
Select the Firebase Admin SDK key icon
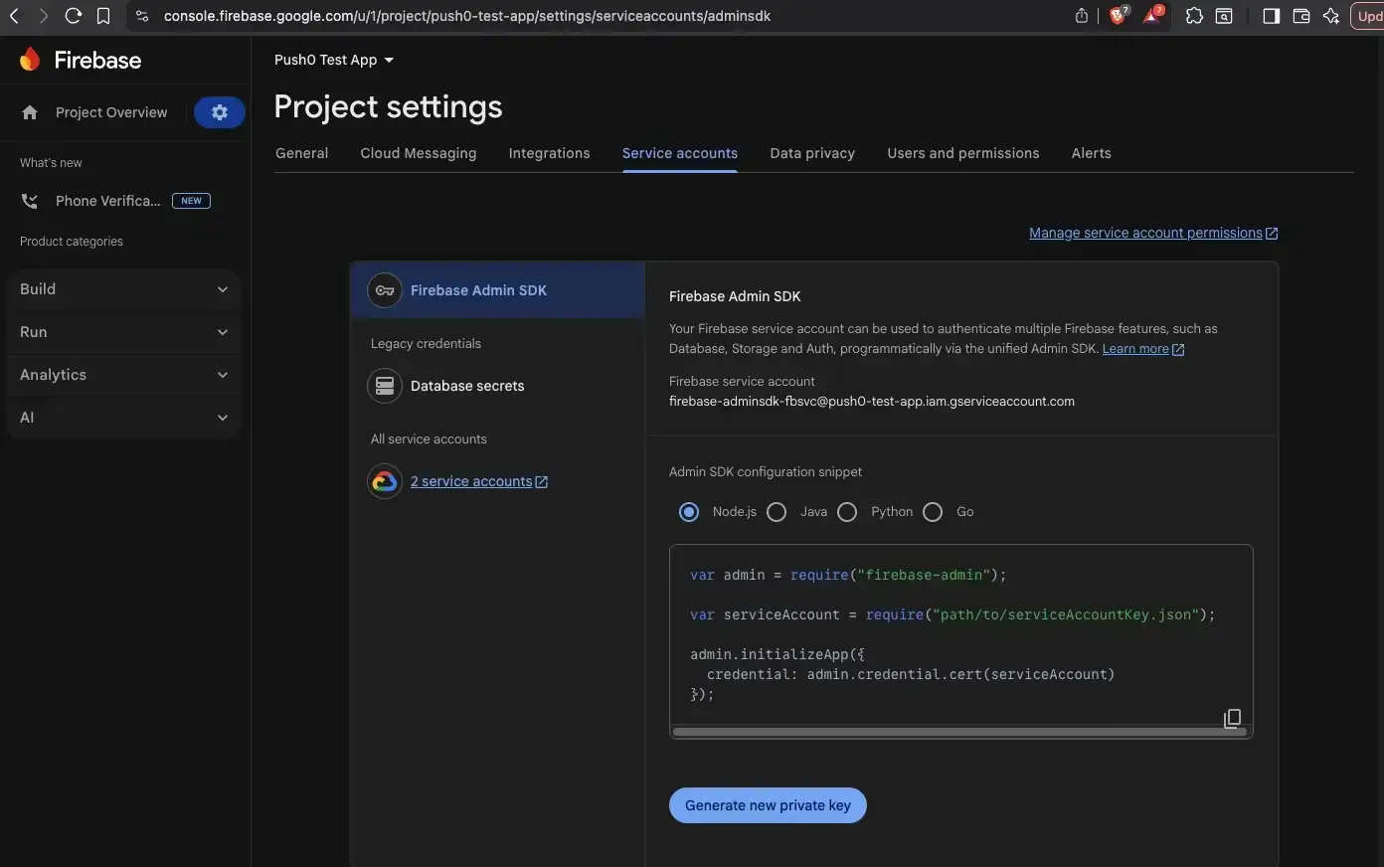point(385,290)
